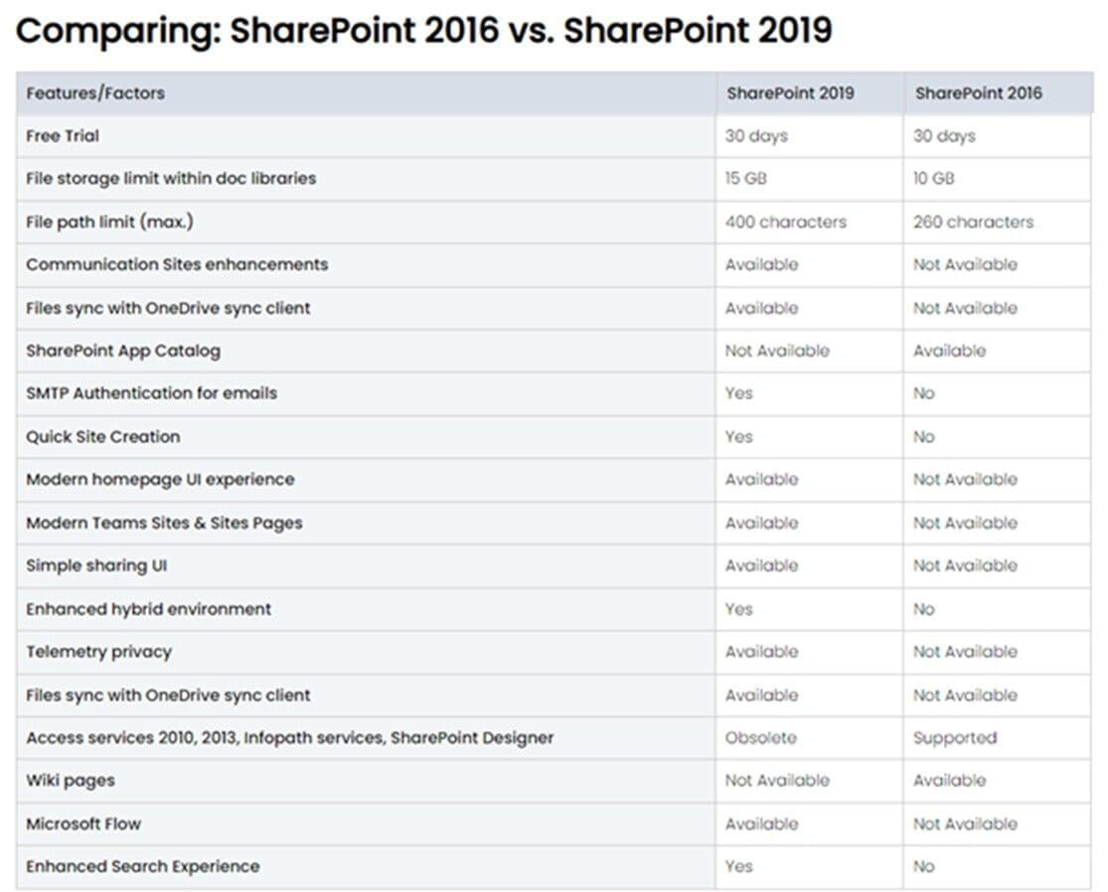Click the Obsolete cell for Access services

click(x=760, y=738)
